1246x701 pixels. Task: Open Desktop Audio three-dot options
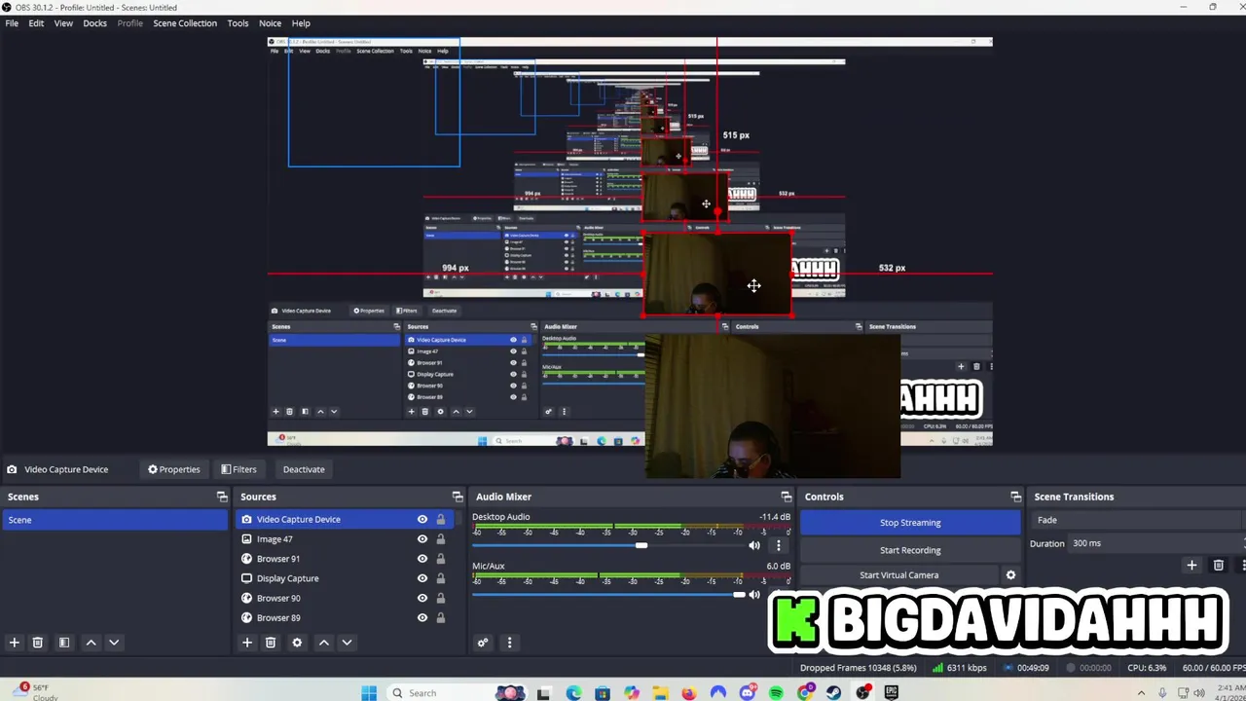[778, 545]
